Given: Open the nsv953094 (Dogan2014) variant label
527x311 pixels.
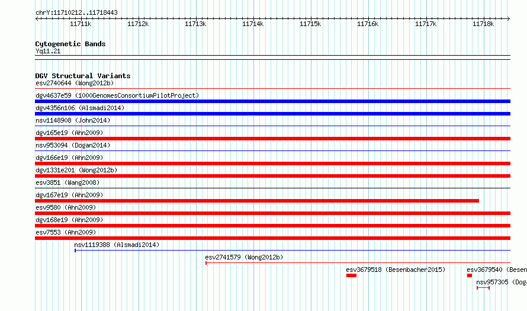Looking at the screenshot, I should click(73, 145).
